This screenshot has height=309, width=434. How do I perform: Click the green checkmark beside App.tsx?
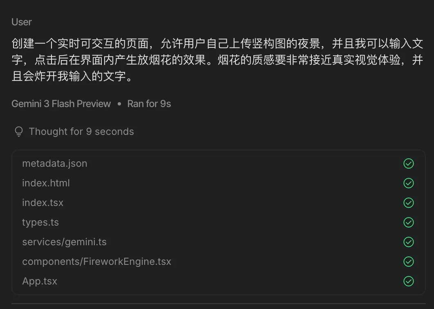(x=409, y=281)
